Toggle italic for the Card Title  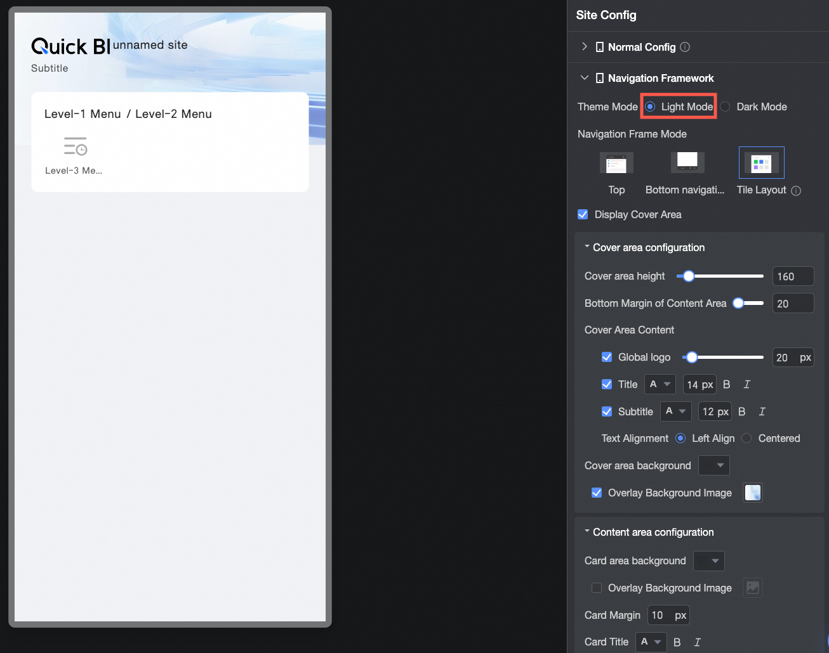(698, 642)
